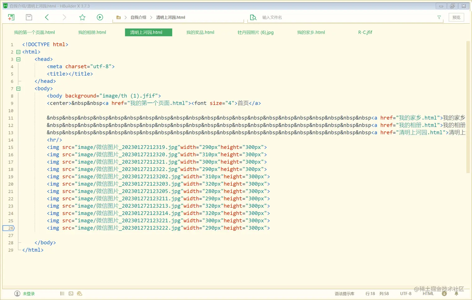Image resolution: width=472 pixels, height=300 pixels.
Task: Click line number 15 in gutter
Action: click(x=11, y=147)
